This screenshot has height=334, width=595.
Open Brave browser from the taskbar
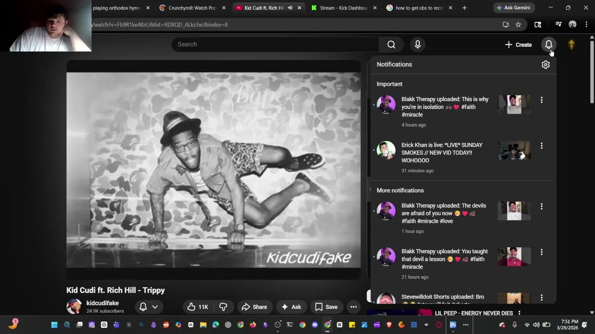389,325
